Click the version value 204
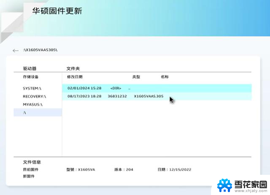 130,170
